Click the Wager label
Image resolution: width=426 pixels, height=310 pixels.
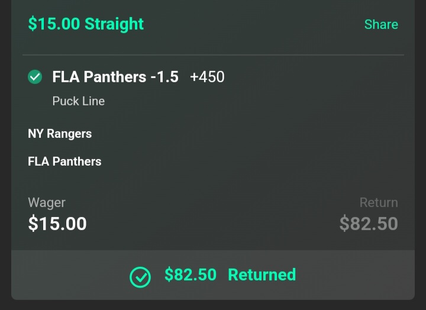[x=47, y=203]
